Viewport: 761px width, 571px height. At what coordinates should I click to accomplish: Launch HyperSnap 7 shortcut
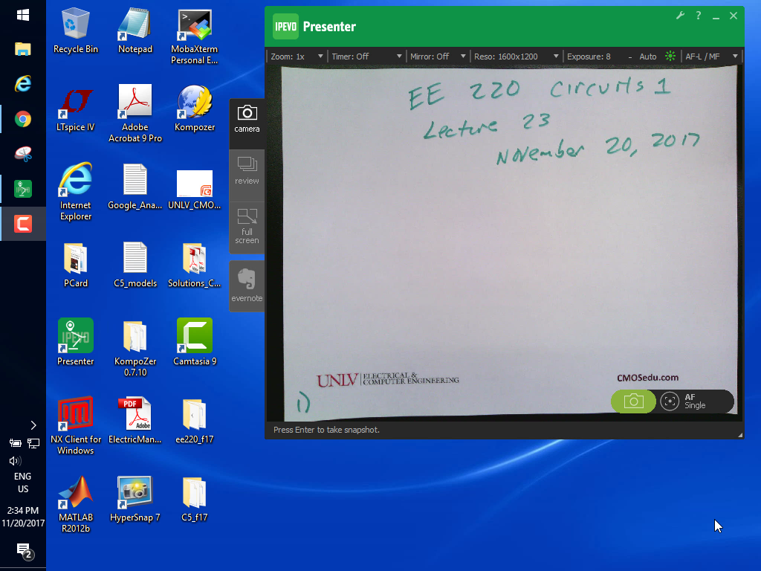135,499
